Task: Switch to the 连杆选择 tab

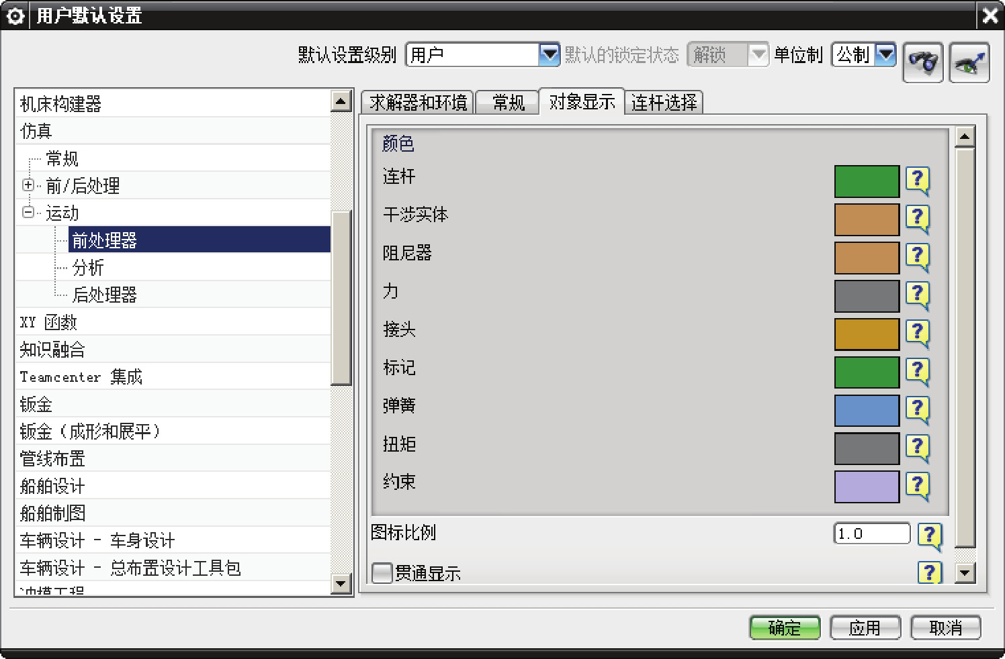Action: pos(664,103)
